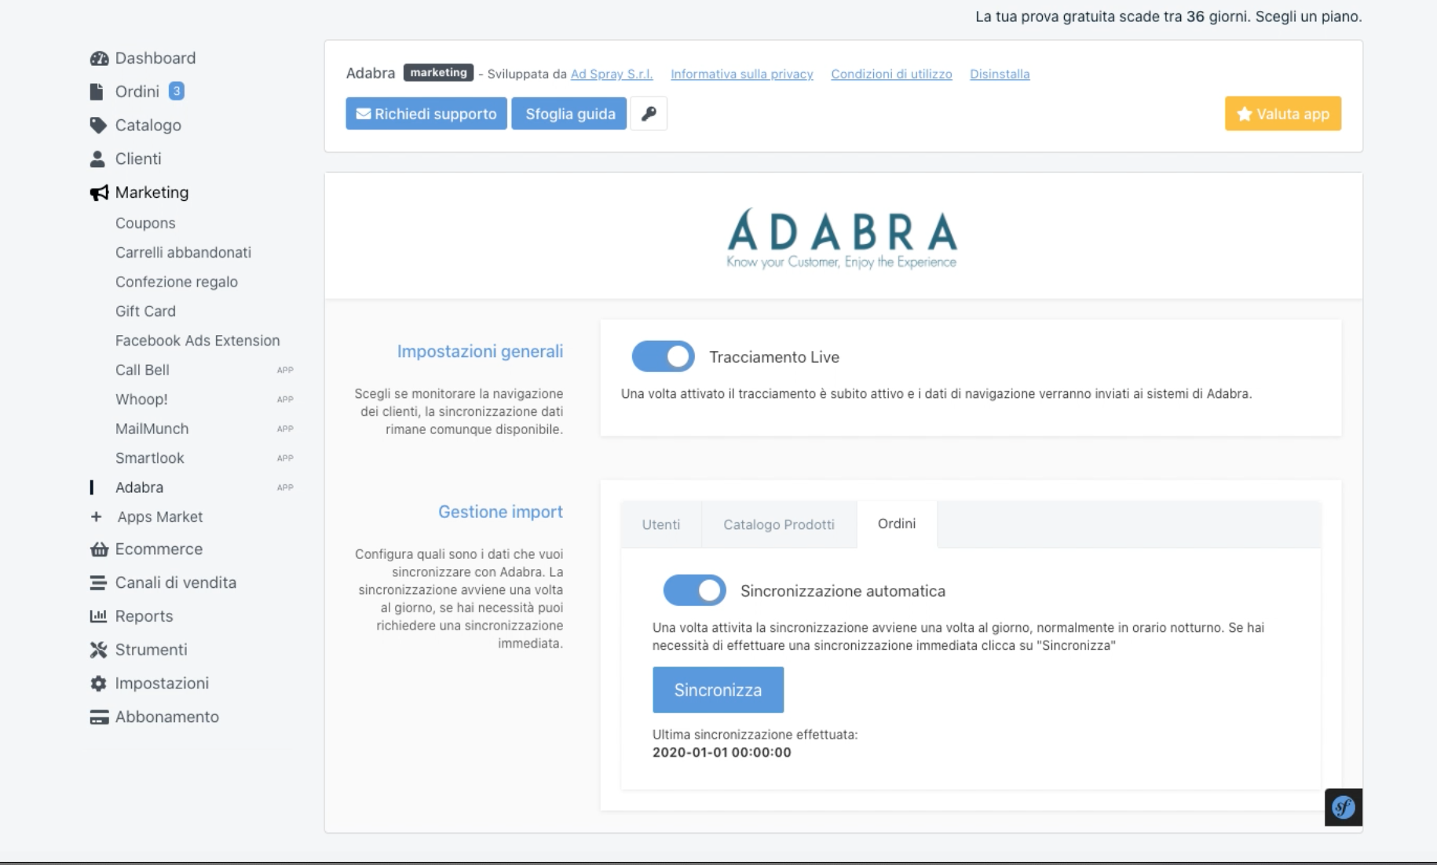Open the Abbonamento page
This screenshot has height=865, width=1437.
pyautogui.click(x=167, y=717)
